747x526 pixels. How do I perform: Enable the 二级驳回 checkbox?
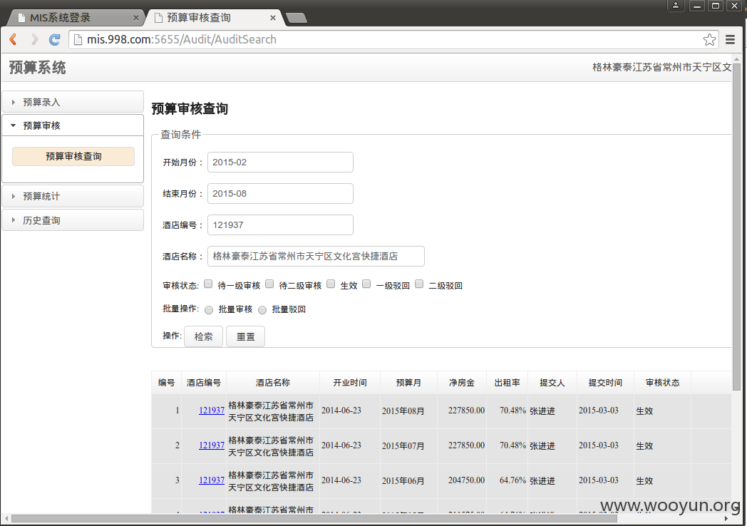419,284
